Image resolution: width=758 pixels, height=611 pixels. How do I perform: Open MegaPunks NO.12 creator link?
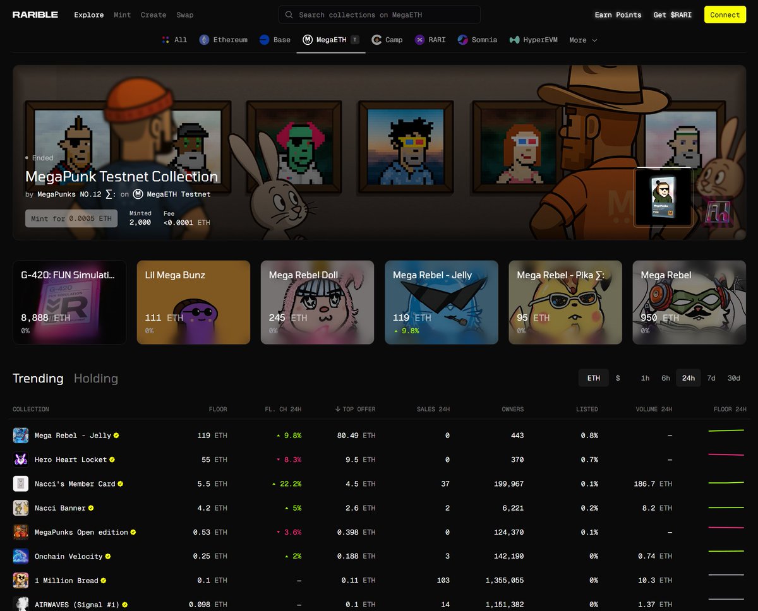(75, 194)
